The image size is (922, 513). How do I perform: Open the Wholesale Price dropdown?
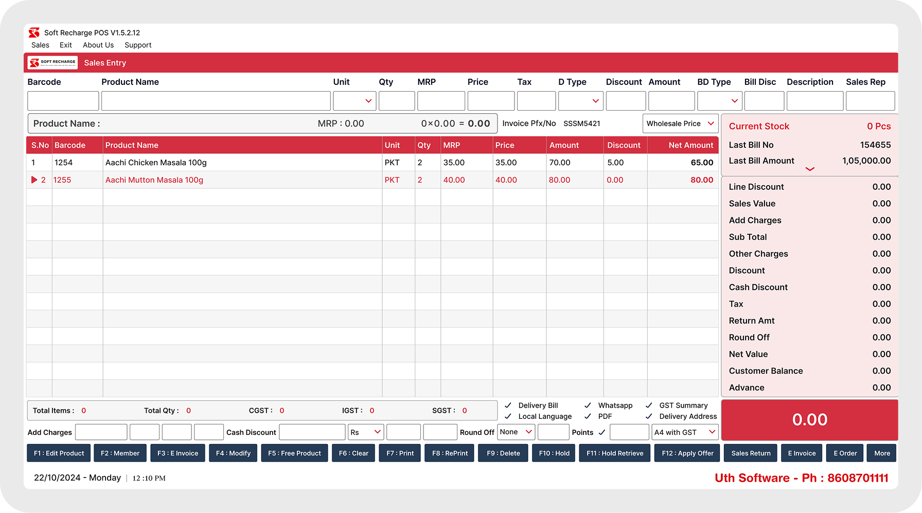tap(680, 123)
